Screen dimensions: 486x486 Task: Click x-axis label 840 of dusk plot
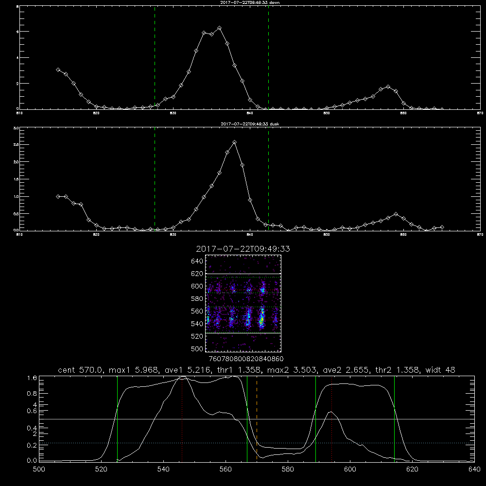coord(250,235)
